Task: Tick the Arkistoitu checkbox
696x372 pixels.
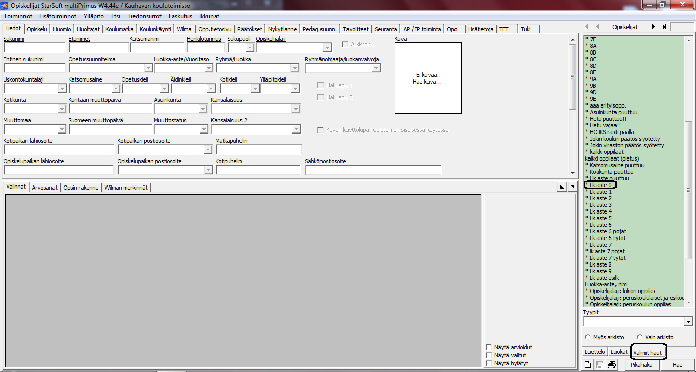Action: click(345, 44)
